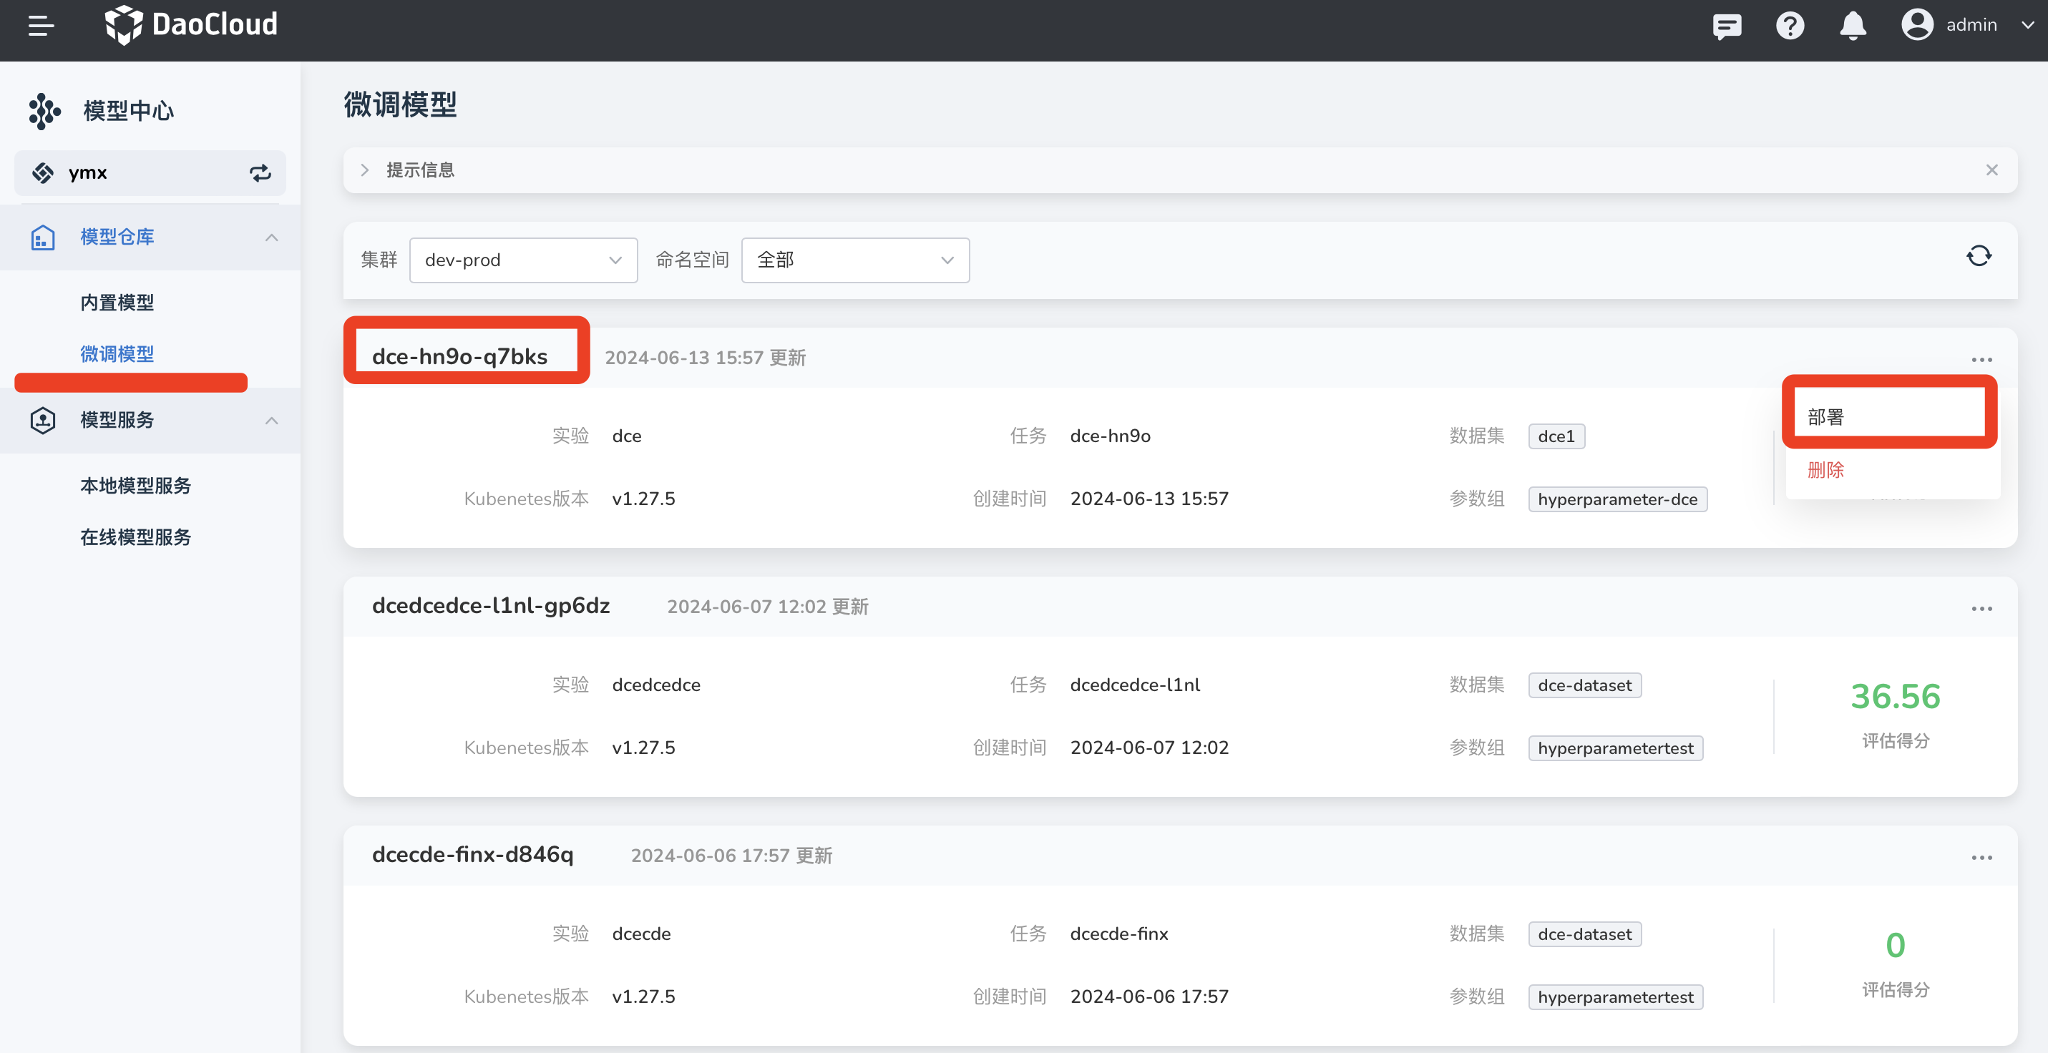Expand the admin account dropdown arrow

[x=2027, y=24]
